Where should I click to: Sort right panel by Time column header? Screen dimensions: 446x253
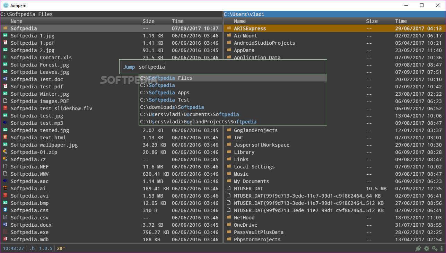pos(401,21)
